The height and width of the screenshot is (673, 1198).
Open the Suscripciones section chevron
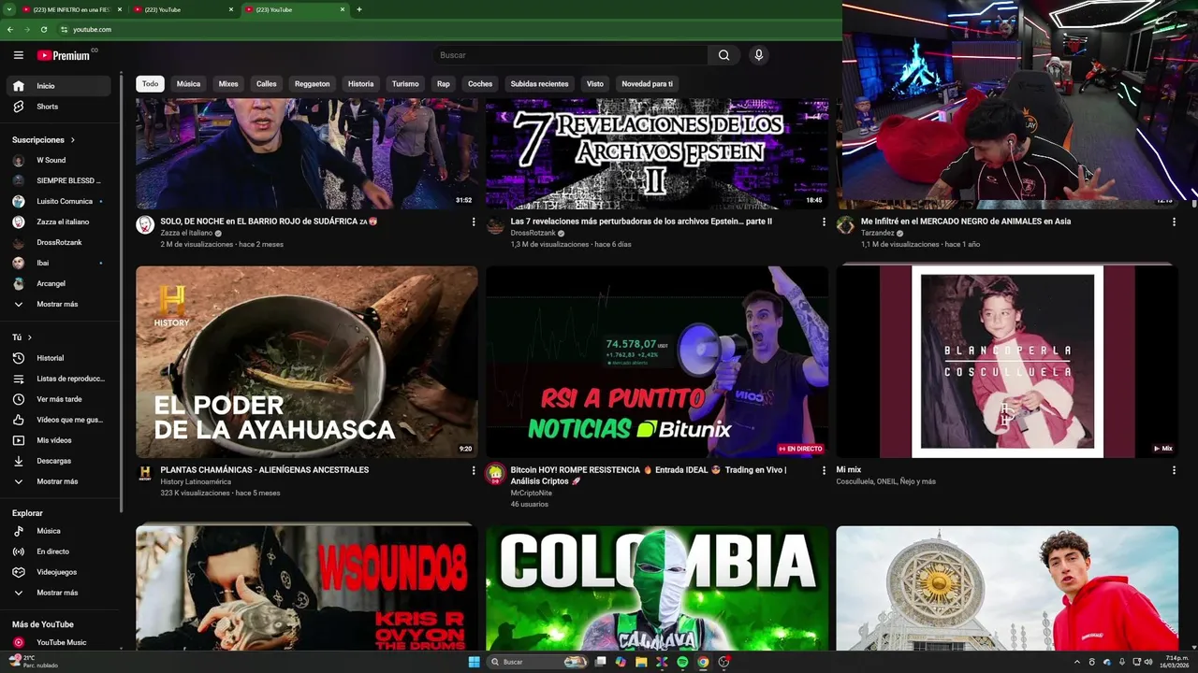72,140
